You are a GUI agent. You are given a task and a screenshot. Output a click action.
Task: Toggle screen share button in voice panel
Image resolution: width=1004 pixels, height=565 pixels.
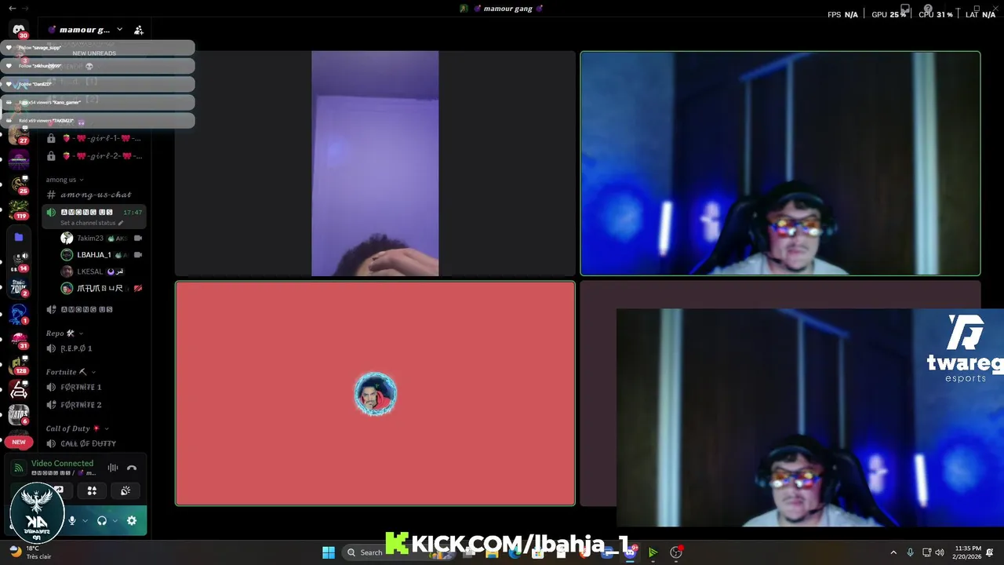click(x=58, y=490)
